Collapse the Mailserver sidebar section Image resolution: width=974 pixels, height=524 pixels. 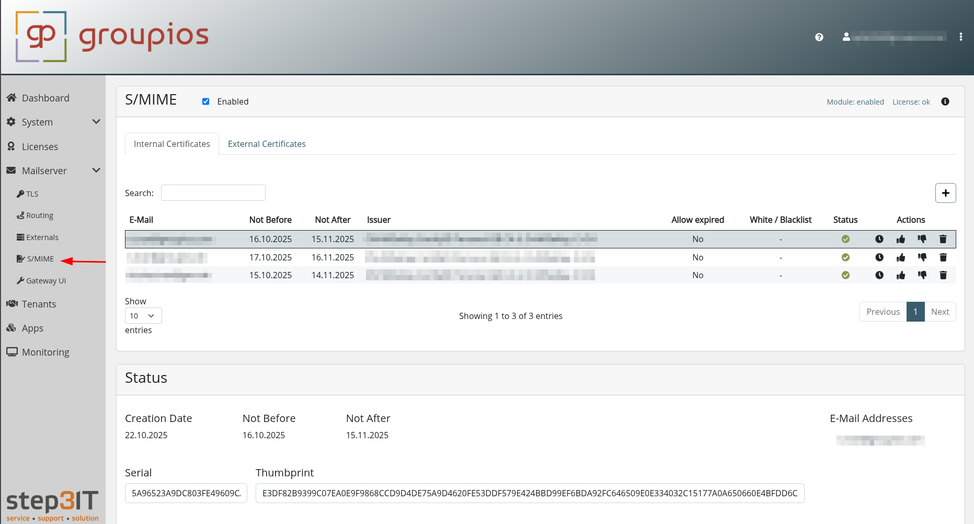point(96,170)
